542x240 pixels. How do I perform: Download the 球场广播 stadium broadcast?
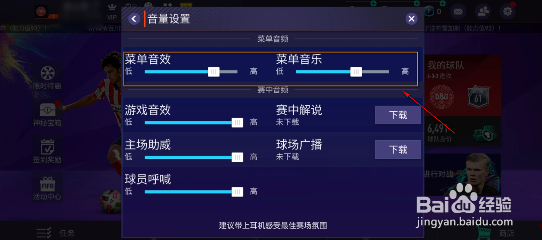(397, 149)
